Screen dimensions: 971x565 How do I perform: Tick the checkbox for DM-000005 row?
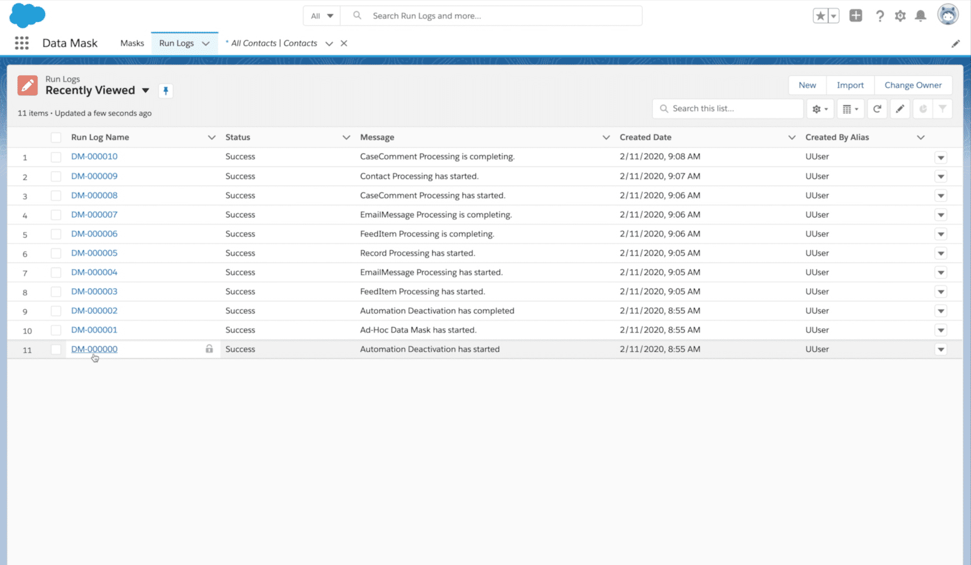[x=56, y=253]
